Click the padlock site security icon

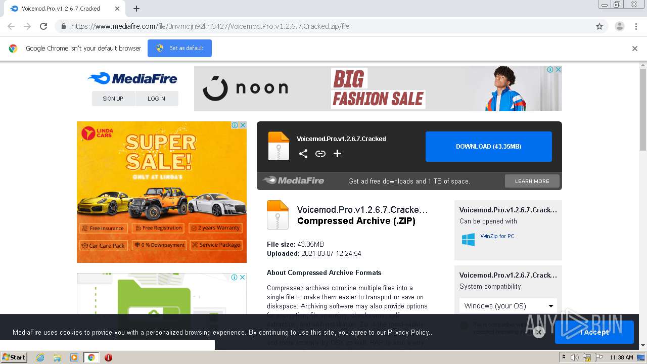pos(63,26)
